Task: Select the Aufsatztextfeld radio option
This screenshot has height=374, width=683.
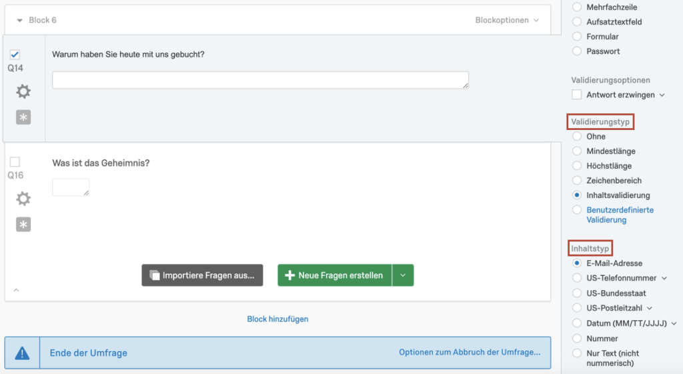Action: click(577, 22)
